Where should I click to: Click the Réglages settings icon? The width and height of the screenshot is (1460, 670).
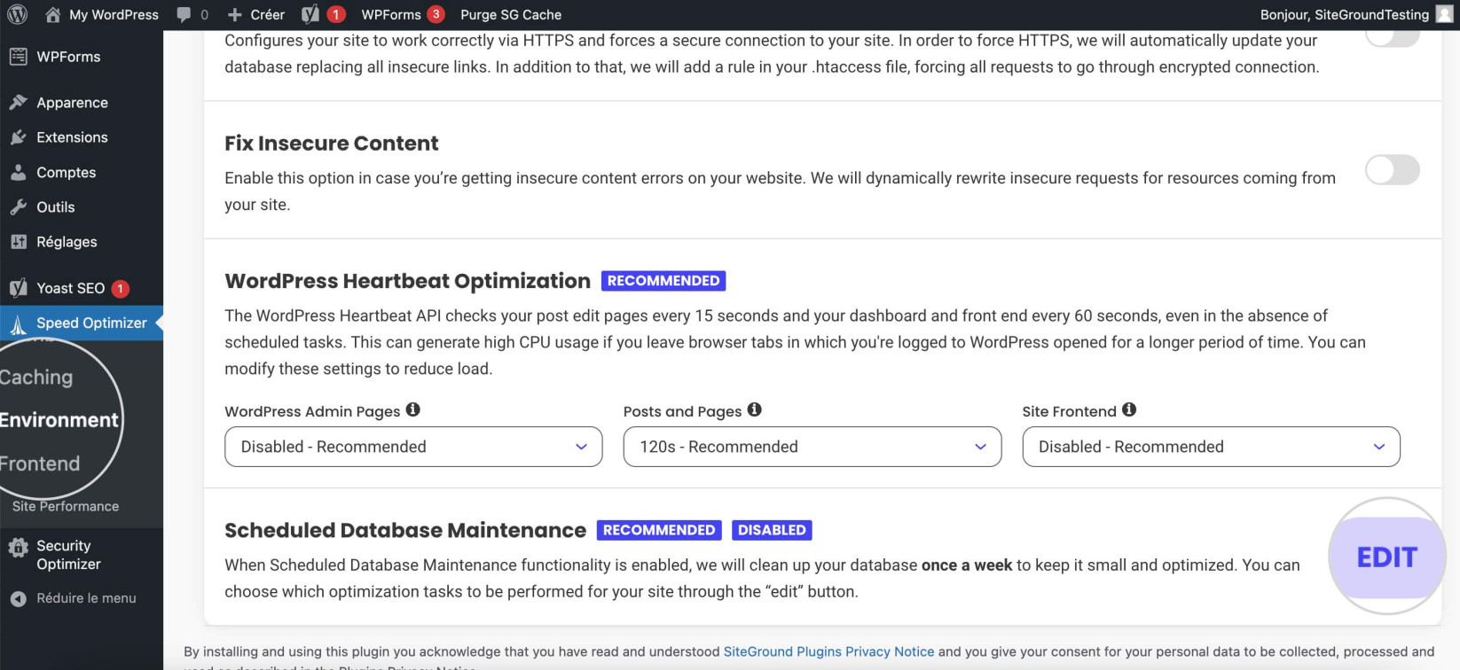(x=18, y=241)
